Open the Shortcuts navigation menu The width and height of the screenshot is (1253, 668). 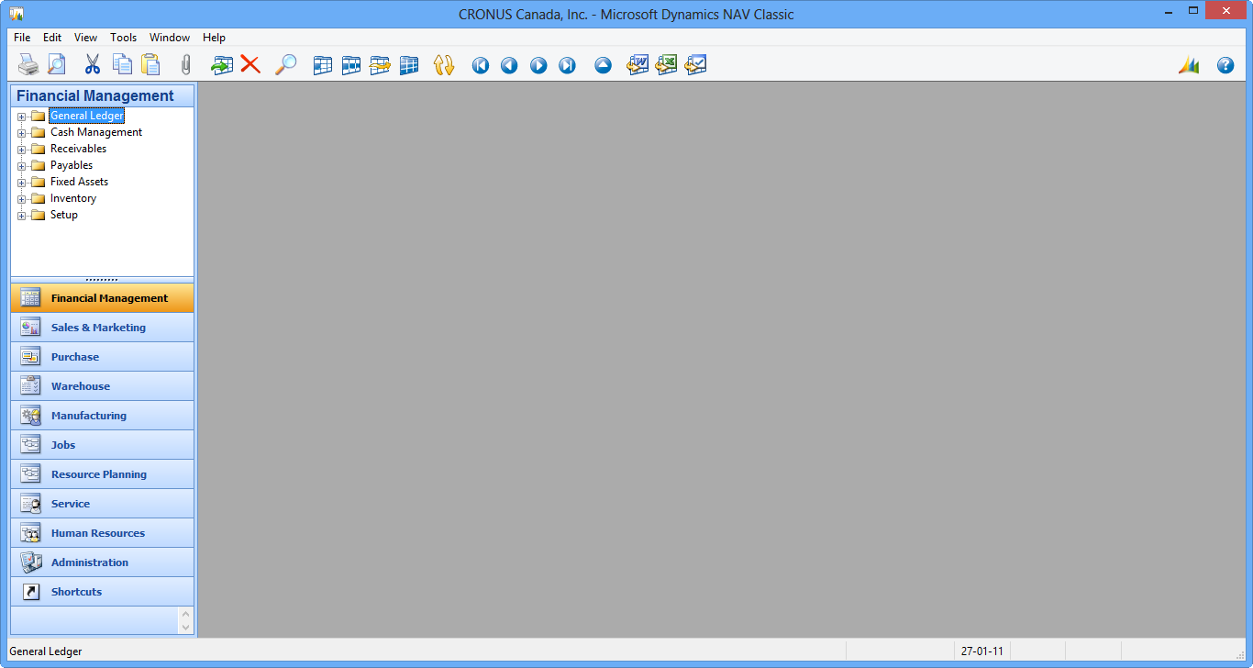(103, 592)
